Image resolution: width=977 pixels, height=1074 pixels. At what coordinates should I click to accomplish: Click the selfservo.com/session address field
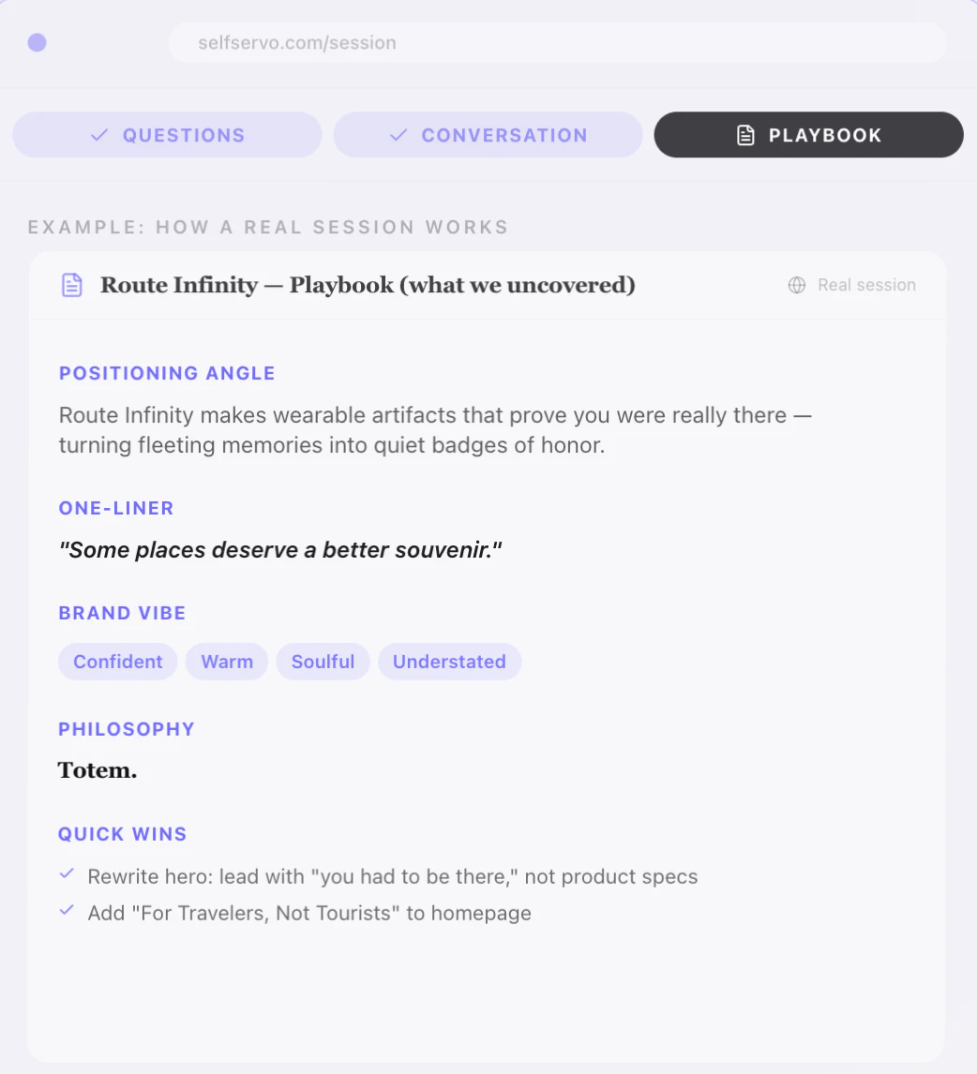click(557, 43)
